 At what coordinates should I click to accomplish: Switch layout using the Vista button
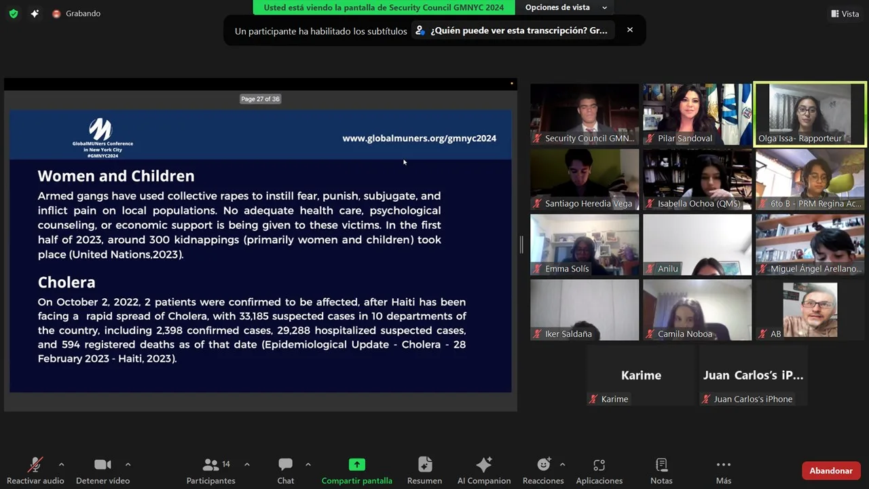tap(845, 14)
